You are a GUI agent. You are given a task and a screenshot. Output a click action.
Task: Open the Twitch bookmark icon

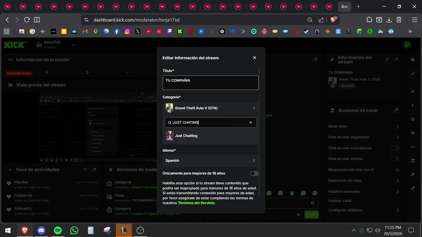coord(169,32)
